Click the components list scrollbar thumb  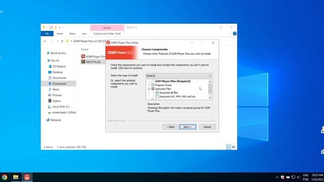[210, 89]
